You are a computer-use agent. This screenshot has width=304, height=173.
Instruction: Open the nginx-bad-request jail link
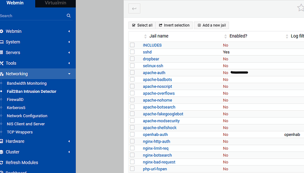[159, 162]
